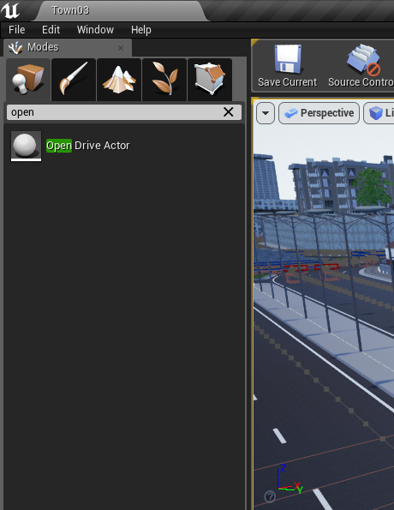The height and width of the screenshot is (510, 394).
Task: Switch to Foliage mode leaf icon
Action: tap(164, 80)
